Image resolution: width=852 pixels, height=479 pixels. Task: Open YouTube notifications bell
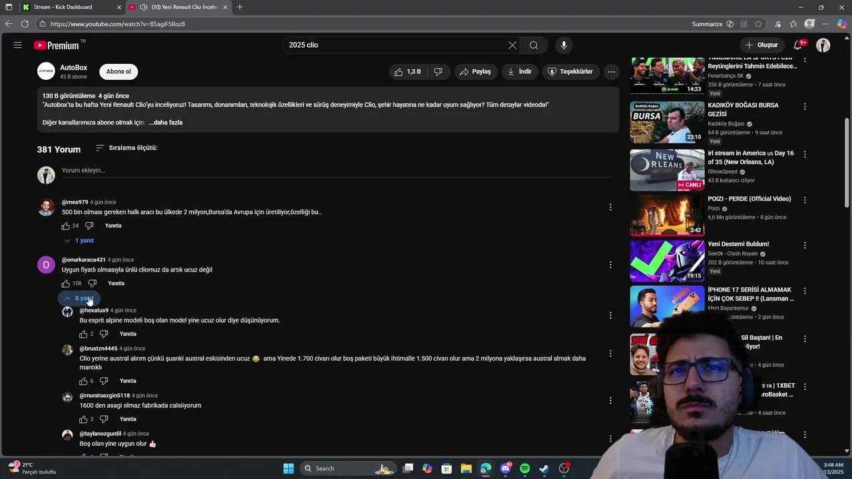(x=798, y=45)
